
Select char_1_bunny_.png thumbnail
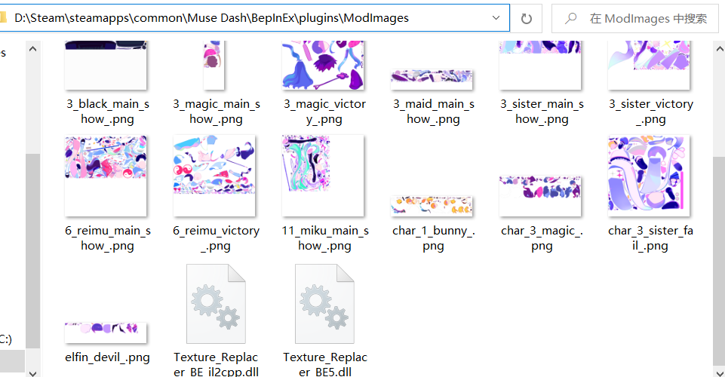click(432, 206)
